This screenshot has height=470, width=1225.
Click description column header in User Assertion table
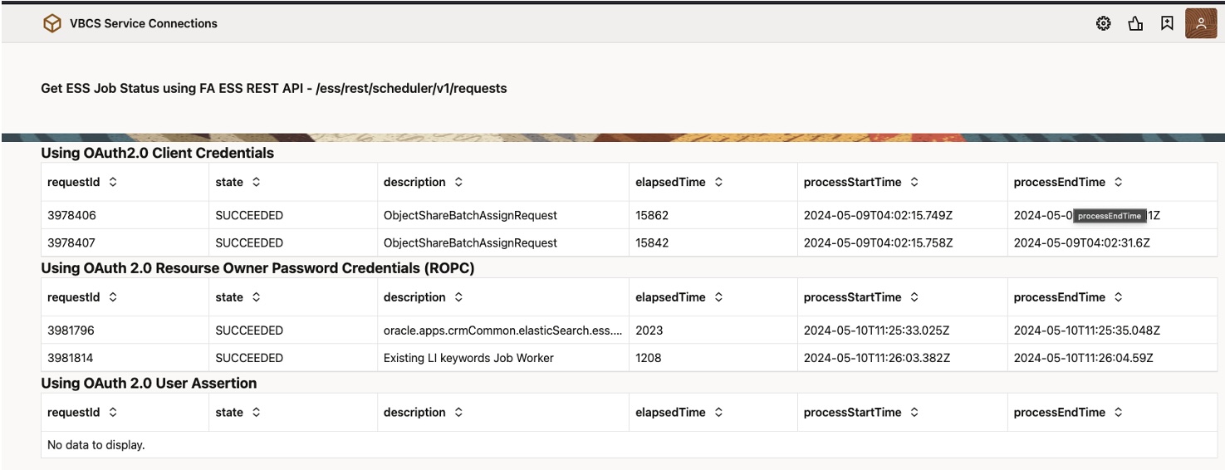[414, 413]
